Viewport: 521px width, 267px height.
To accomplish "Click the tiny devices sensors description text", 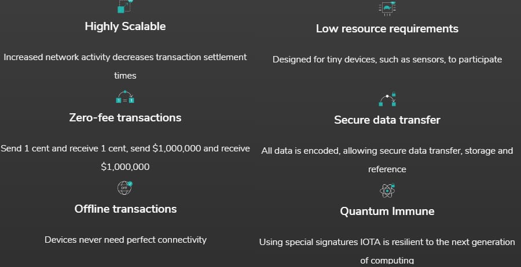I will tap(387, 60).
